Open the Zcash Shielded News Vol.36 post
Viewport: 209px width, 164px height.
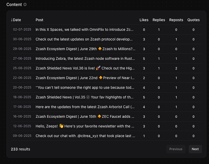pyautogui.click(x=84, y=68)
